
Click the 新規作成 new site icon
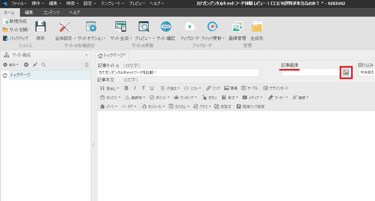6,22
